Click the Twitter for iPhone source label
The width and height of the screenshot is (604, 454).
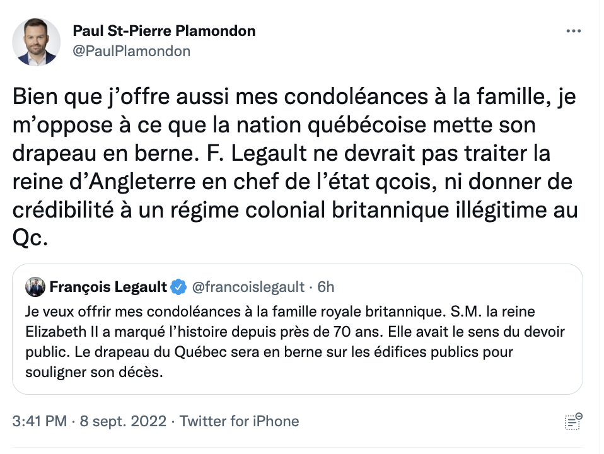239,421
